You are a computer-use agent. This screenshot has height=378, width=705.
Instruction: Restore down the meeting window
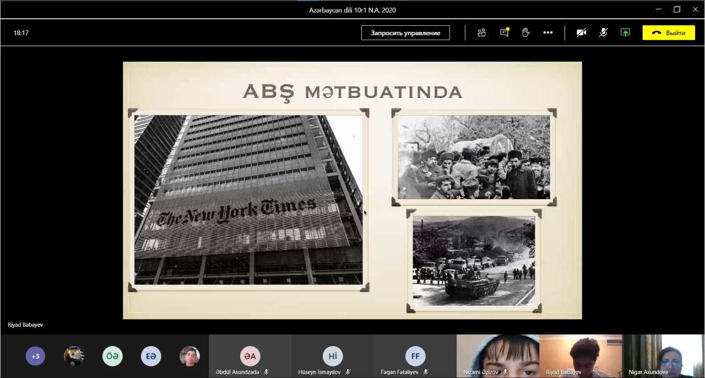pyautogui.click(x=677, y=9)
